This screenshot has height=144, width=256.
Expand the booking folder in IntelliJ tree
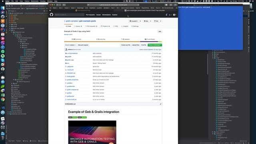[21, 44]
